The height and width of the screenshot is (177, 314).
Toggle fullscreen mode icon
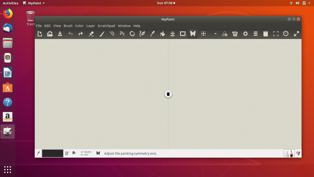pyautogui.click(x=276, y=34)
